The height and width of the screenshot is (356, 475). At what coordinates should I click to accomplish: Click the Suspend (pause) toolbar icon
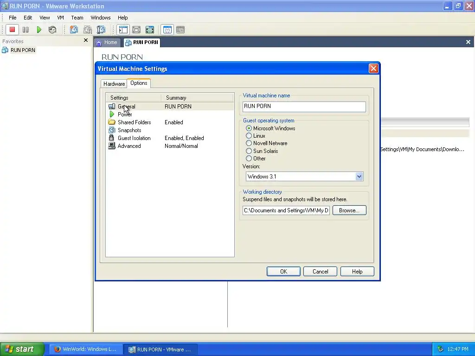point(26,30)
